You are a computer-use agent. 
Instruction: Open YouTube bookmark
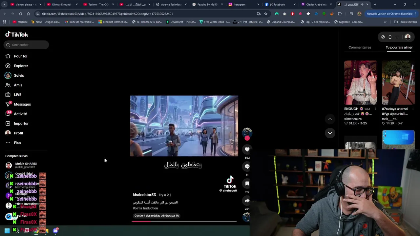[20, 22]
